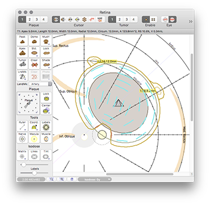Activate the Tumor drawing tool

(22, 64)
